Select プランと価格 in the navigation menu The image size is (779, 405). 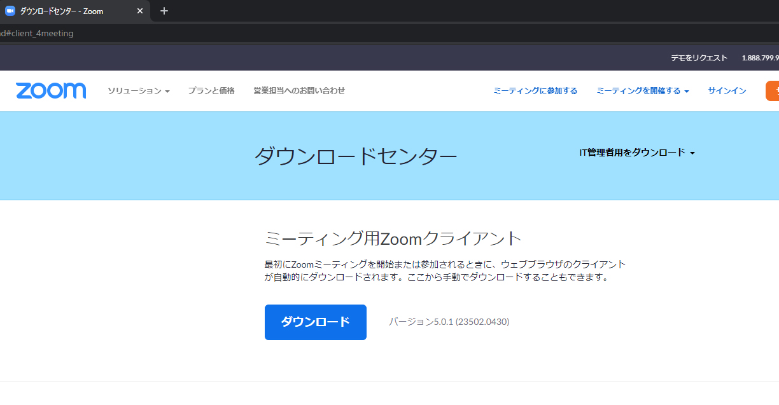(x=211, y=90)
